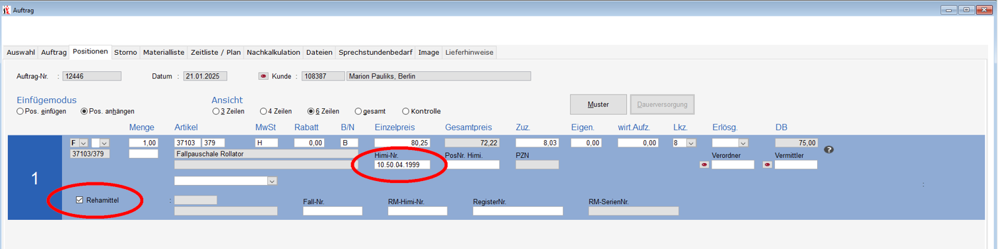Image resolution: width=998 pixels, height=249 pixels.
Task: Click the article code 37103/379
Action: tap(90, 154)
